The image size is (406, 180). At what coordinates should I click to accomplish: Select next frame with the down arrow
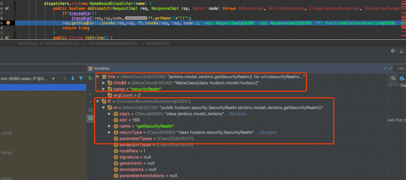point(73,78)
